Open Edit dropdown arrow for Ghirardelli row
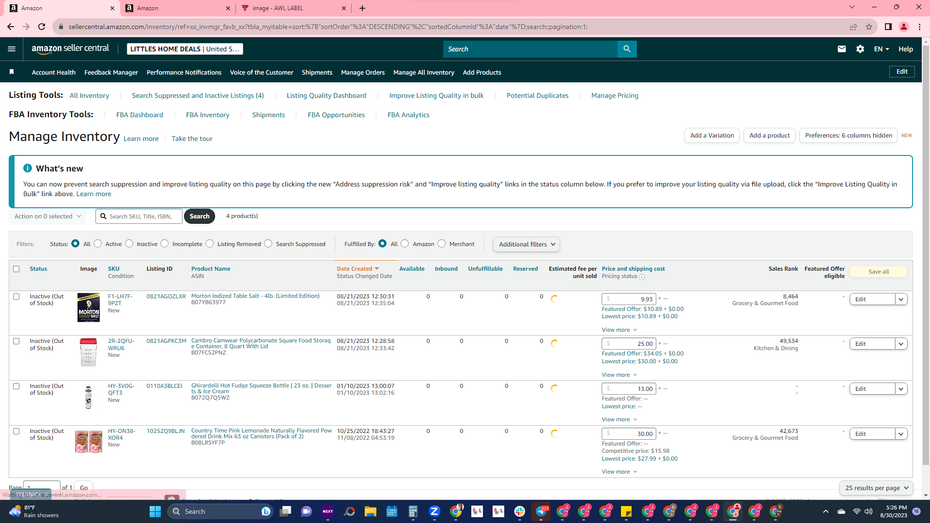The height and width of the screenshot is (523, 930). pos(901,389)
